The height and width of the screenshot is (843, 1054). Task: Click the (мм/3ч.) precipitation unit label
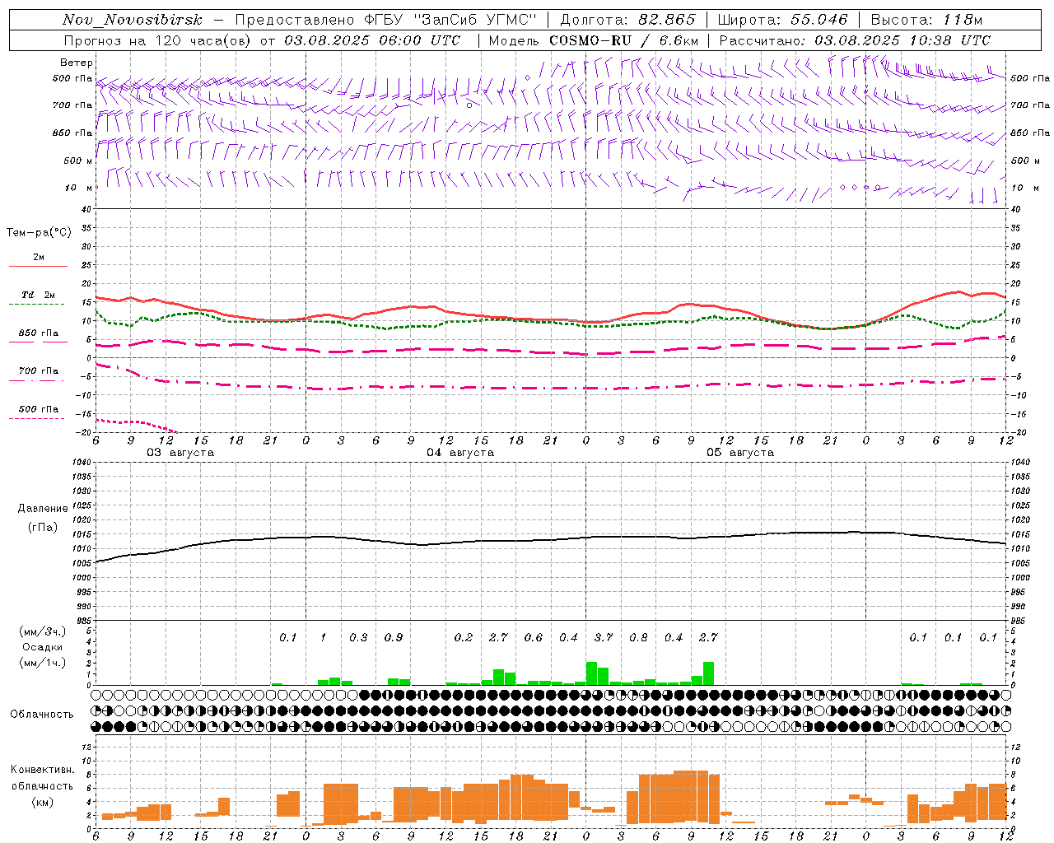tap(42, 631)
